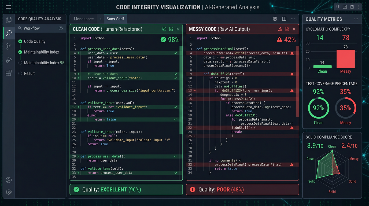This screenshot has height=206, width=369.
Task: Toggle the checkmark on clean line 17
Action: [x=176, y=107]
